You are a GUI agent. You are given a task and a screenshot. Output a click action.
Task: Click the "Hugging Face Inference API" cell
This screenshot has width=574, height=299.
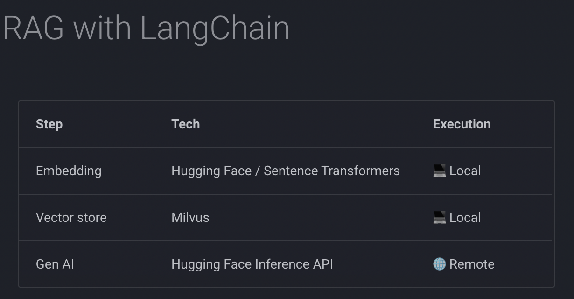pyautogui.click(x=252, y=264)
